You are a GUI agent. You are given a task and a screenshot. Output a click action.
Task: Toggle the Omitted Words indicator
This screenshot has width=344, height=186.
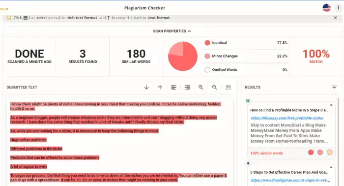(207, 70)
